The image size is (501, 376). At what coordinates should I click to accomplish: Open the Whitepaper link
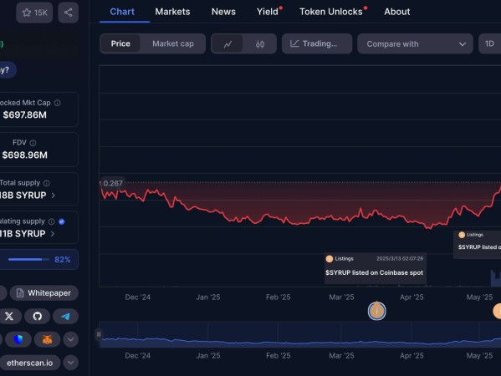(x=44, y=293)
